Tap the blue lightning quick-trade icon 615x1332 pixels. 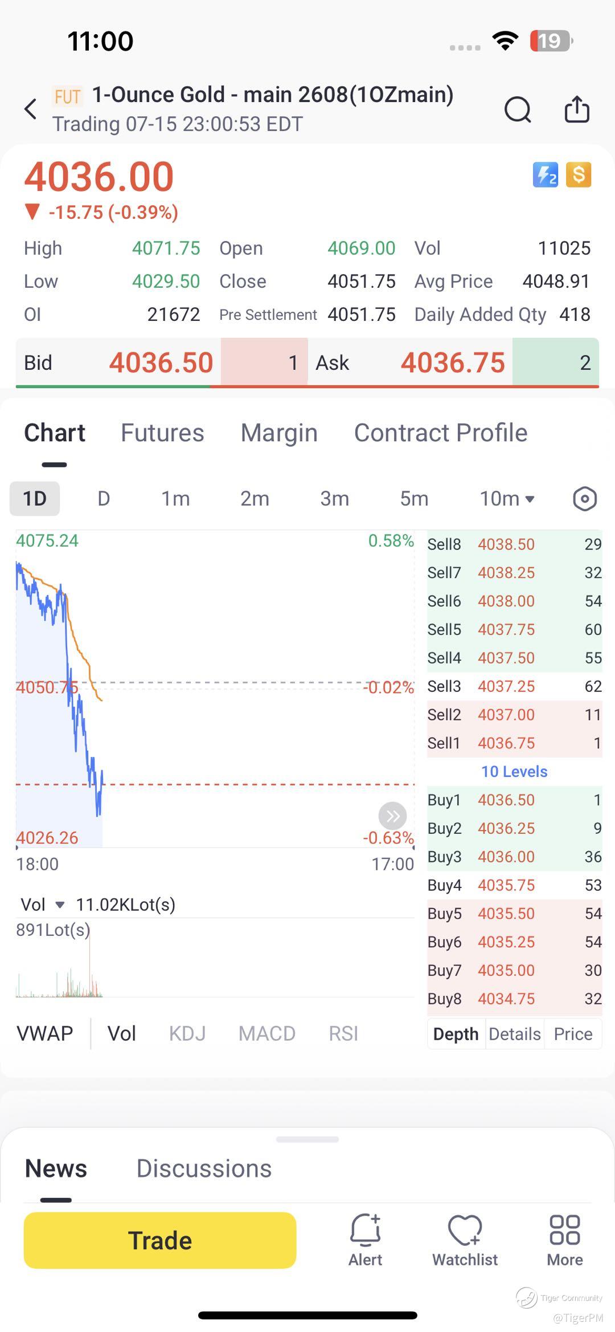[x=545, y=175]
